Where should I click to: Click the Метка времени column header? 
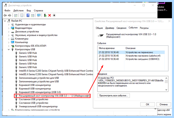pyautogui.click(x=107, y=48)
